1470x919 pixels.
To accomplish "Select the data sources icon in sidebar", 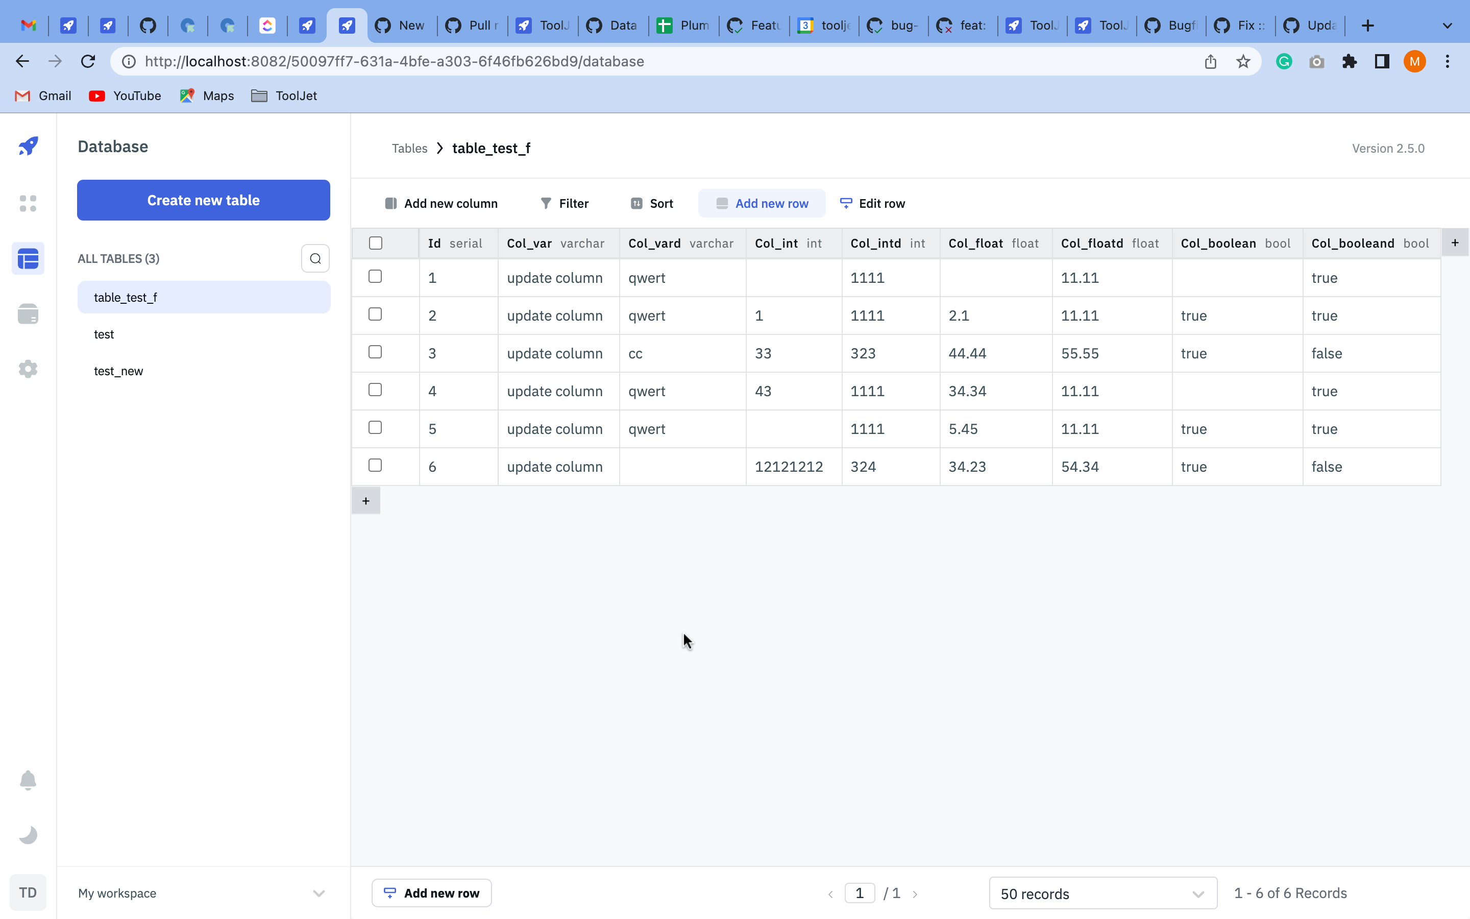I will [x=28, y=313].
